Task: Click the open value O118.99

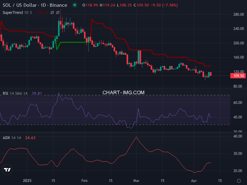Action: point(90,5)
